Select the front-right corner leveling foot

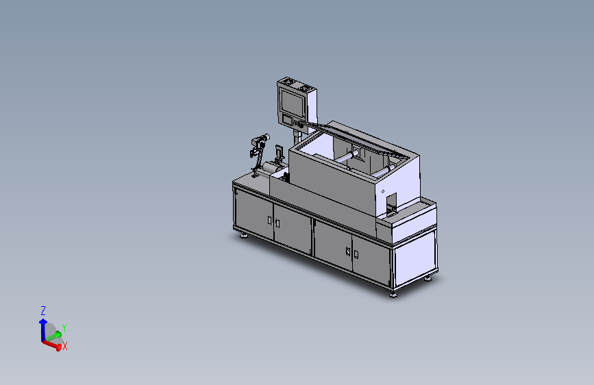coord(393,294)
